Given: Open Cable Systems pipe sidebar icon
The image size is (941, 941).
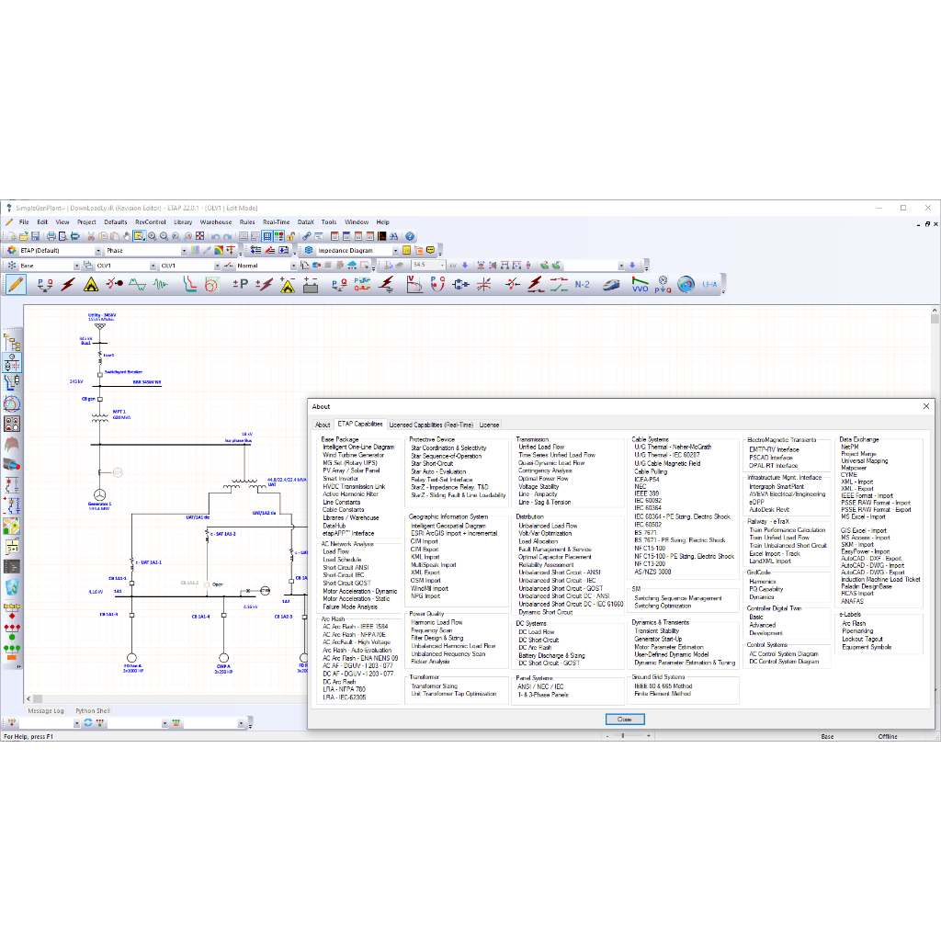Looking at the screenshot, I should [x=12, y=464].
